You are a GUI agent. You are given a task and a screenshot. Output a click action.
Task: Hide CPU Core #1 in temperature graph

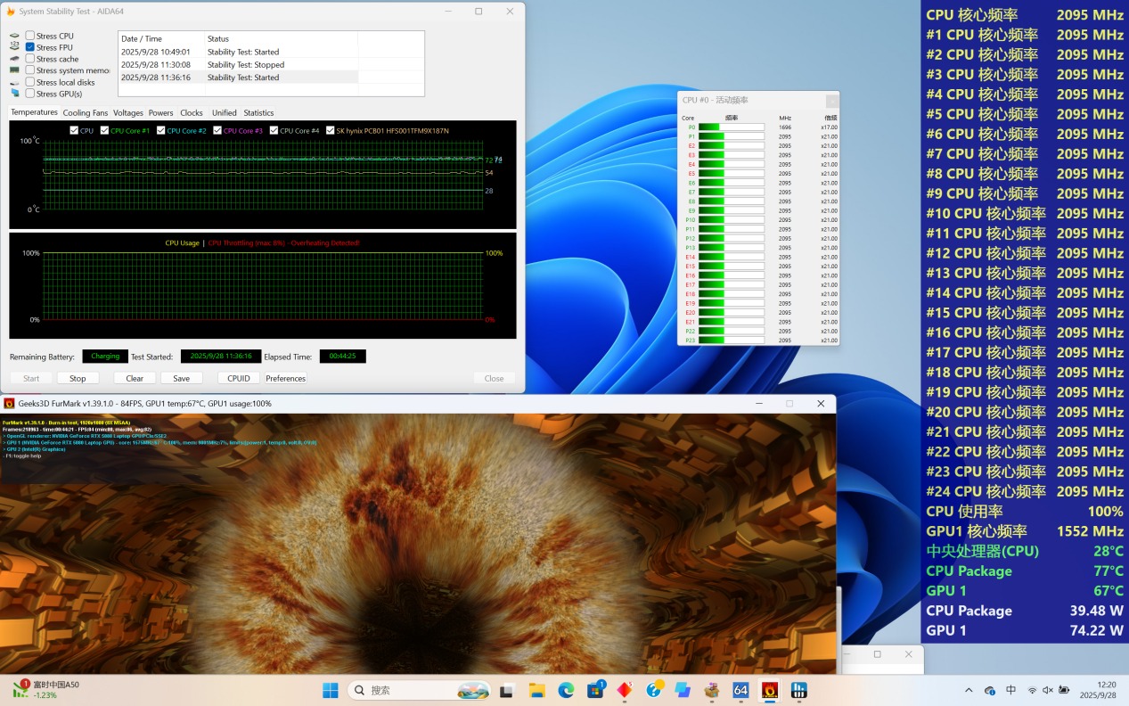105,131
